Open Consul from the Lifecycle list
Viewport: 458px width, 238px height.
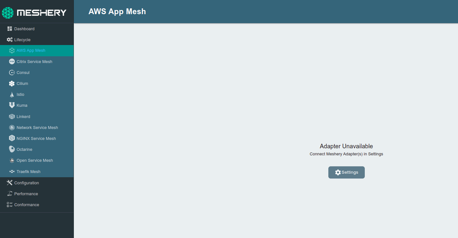tap(23, 72)
